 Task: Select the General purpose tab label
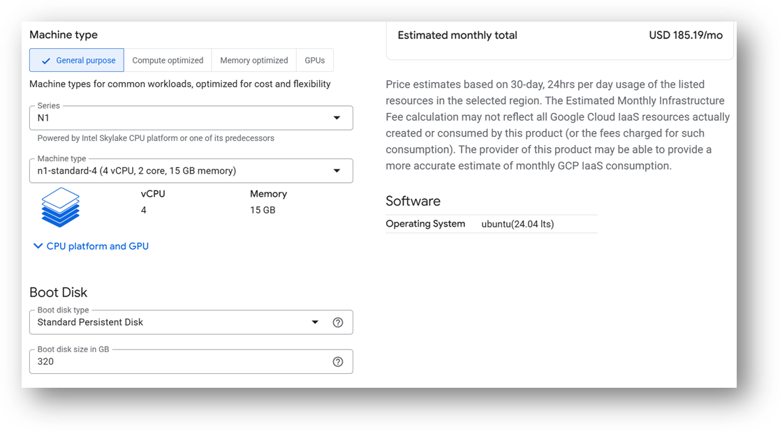[x=86, y=61]
